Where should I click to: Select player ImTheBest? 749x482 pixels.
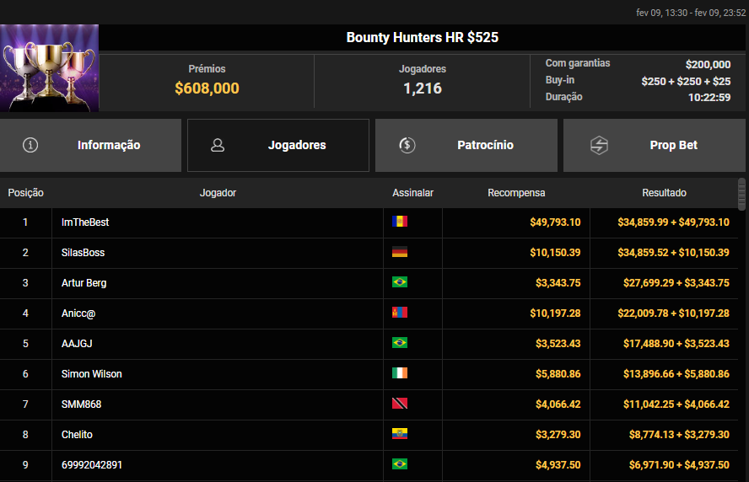[85, 222]
